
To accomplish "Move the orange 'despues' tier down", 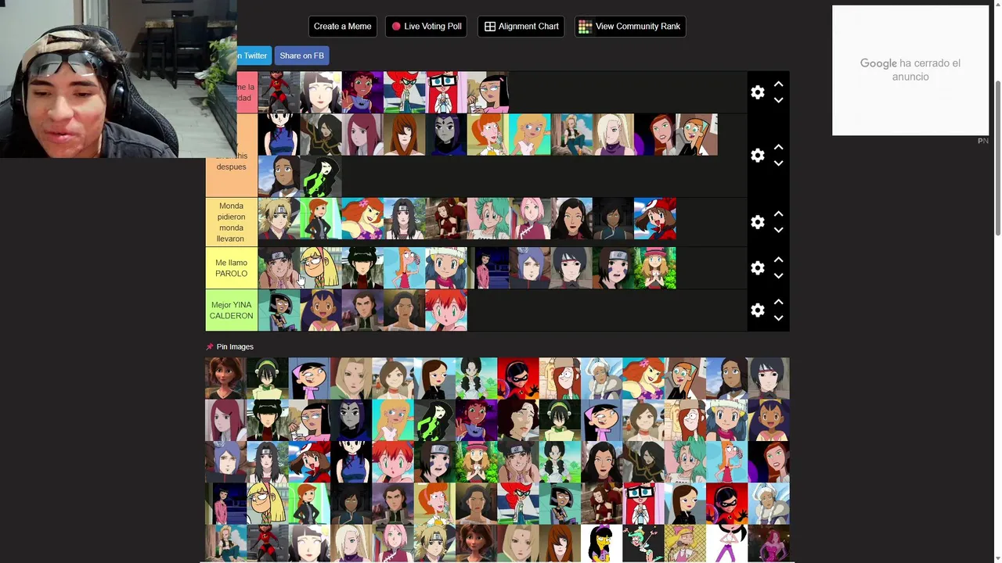I will point(778,163).
